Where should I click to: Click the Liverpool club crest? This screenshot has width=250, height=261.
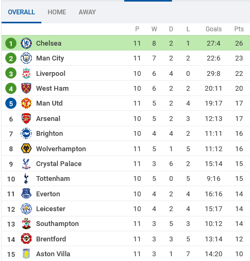point(26,73)
